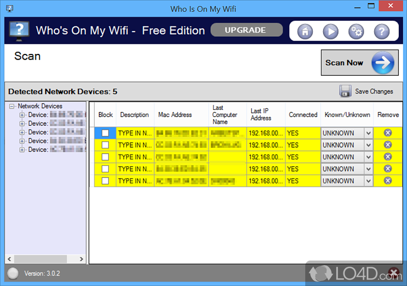Viewport: 407px width, 286px height.
Task: Sort by Connected column header
Action: [x=303, y=115]
